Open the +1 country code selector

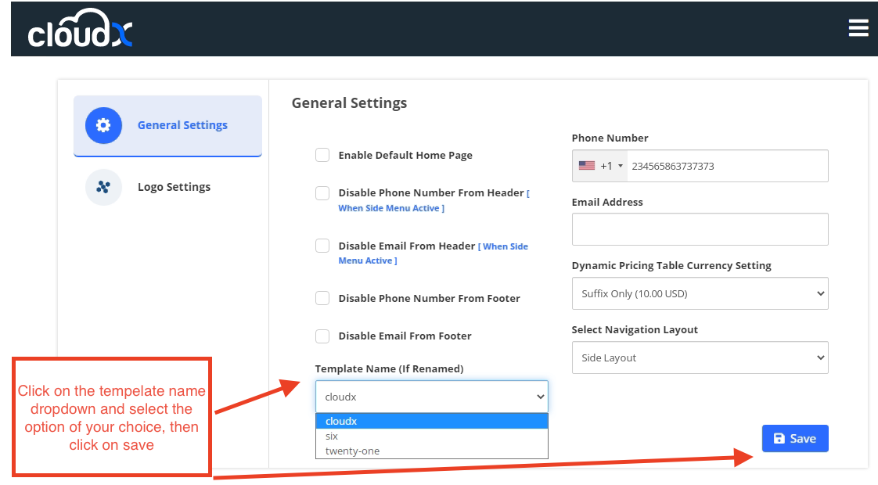click(611, 166)
